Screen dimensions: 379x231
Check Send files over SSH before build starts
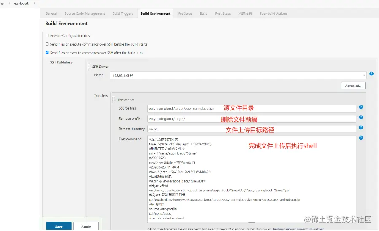click(47, 44)
